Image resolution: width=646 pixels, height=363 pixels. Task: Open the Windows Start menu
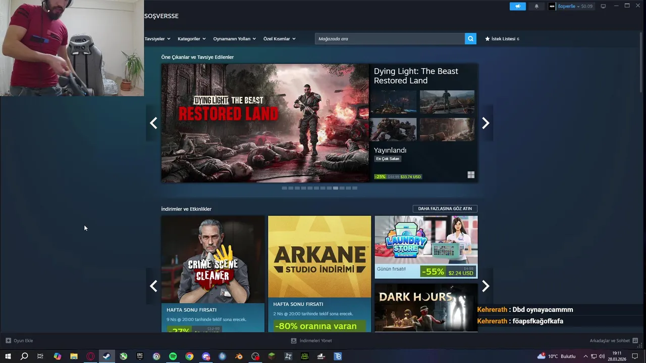(8, 356)
